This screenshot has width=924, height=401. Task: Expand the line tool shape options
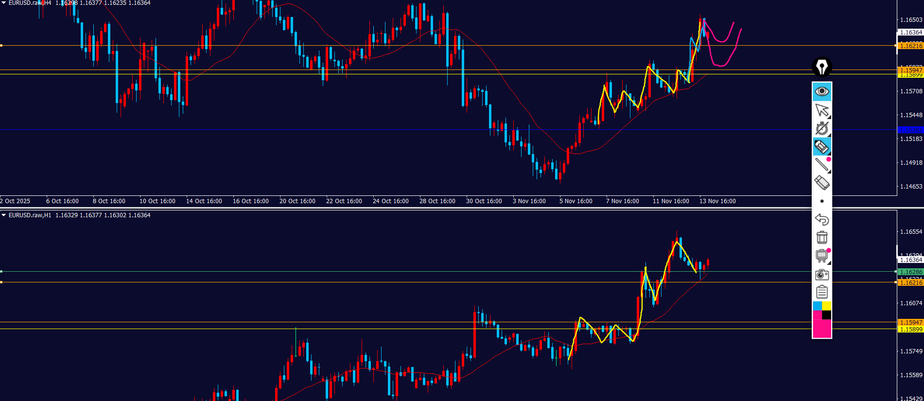click(829, 171)
